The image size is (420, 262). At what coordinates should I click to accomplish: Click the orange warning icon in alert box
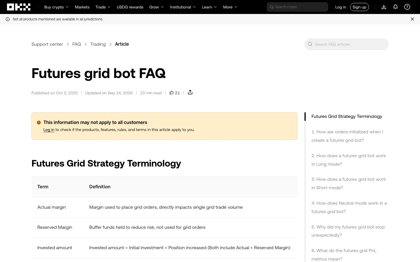coord(39,123)
